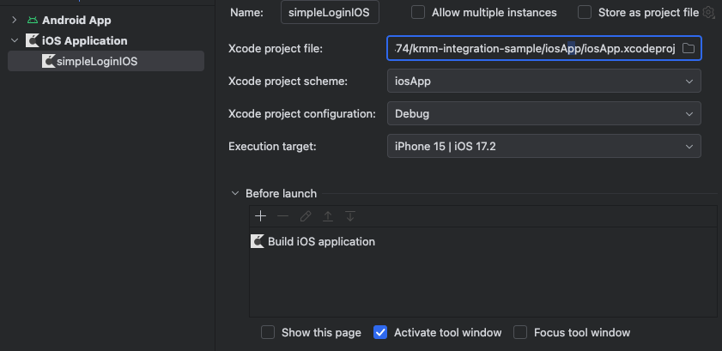The width and height of the screenshot is (722, 351).
Task: Open the Execution target dropdown
Action: [544, 146]
